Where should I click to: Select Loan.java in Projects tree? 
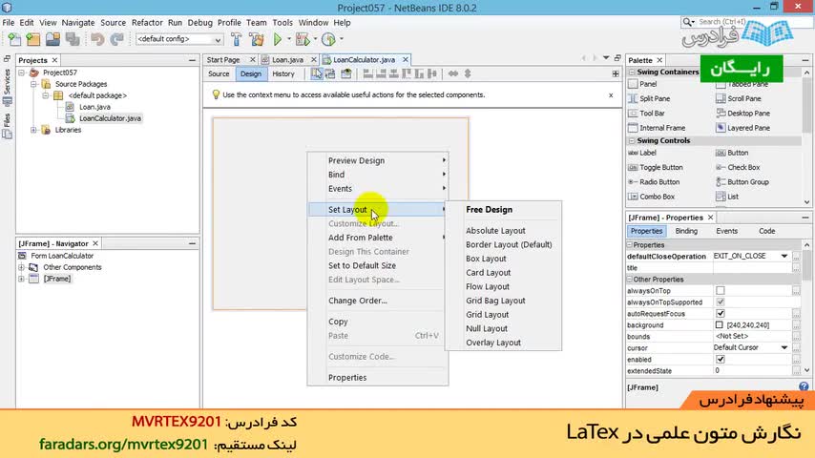[x=94, y=107]
